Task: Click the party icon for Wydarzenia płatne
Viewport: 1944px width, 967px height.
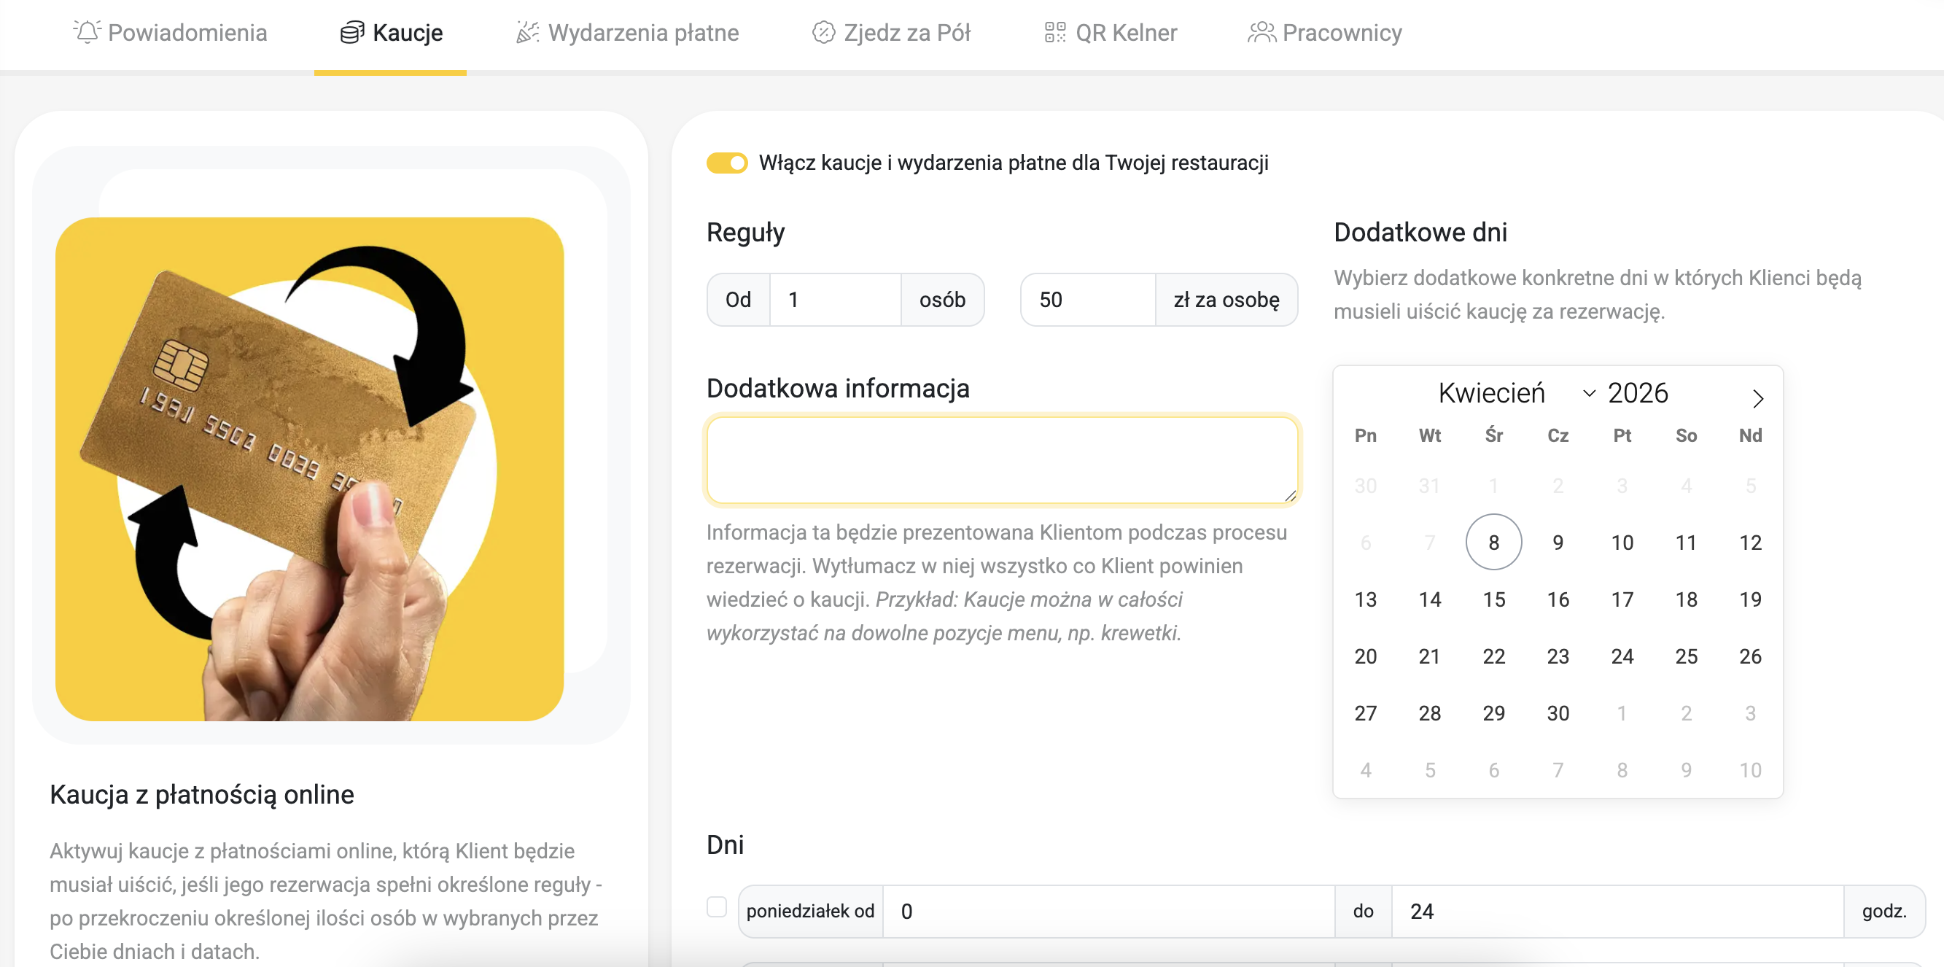Action: pos(527,33)
